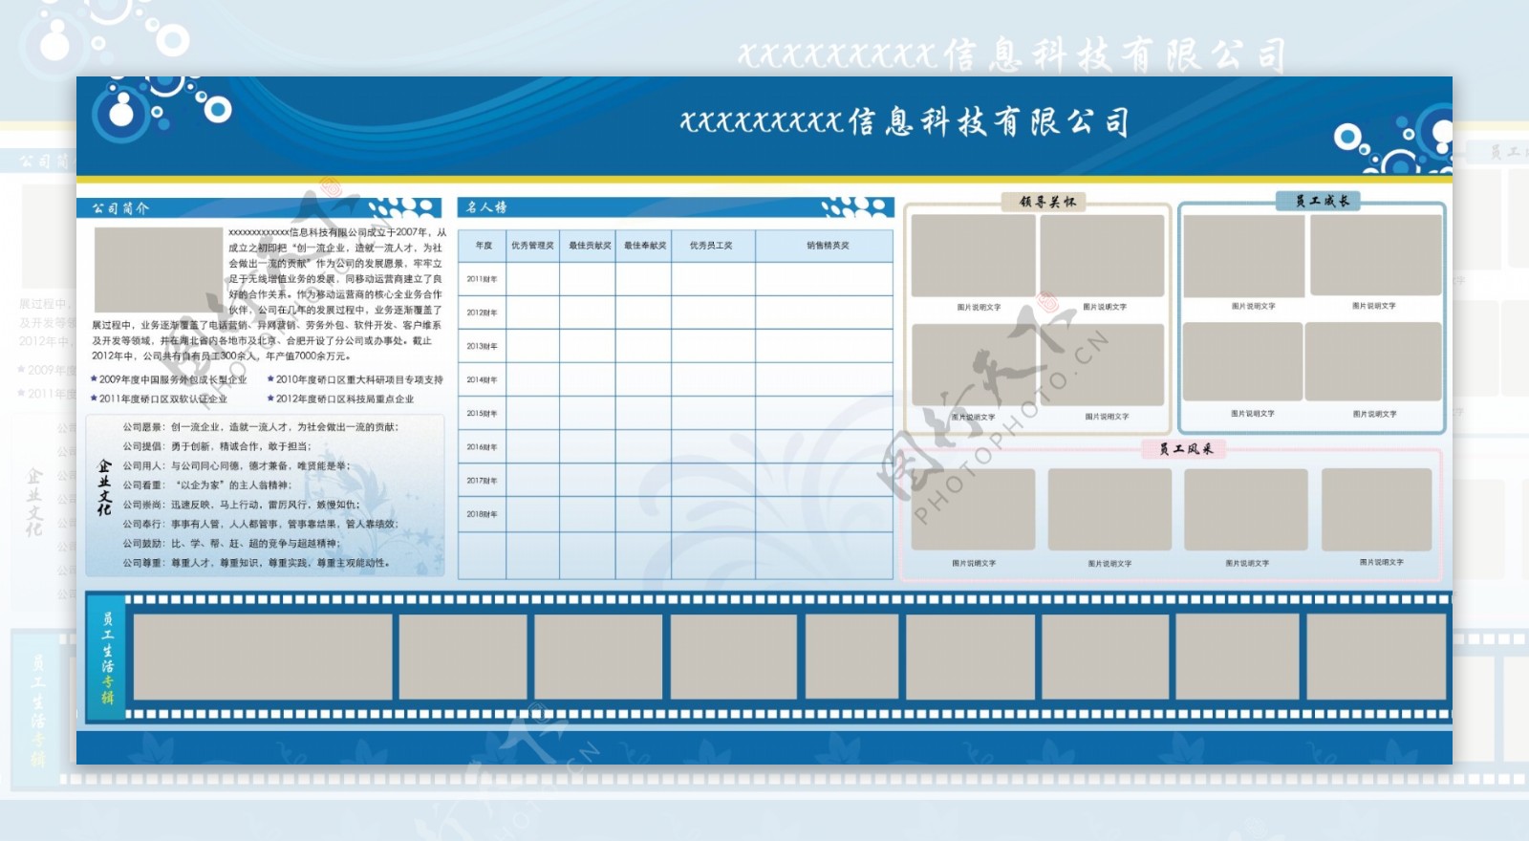Select the widest first frame in the film strip
The image size is (1529, 841).
(x=263, y=657)
